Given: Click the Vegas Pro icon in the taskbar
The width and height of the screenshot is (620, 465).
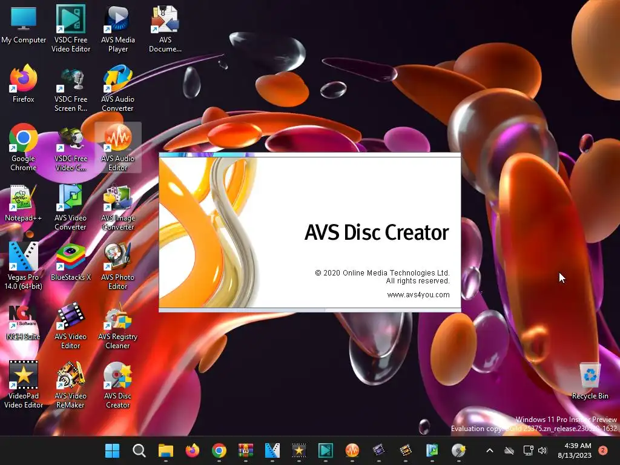Looking at the screenshot, I should coord(272,450).
